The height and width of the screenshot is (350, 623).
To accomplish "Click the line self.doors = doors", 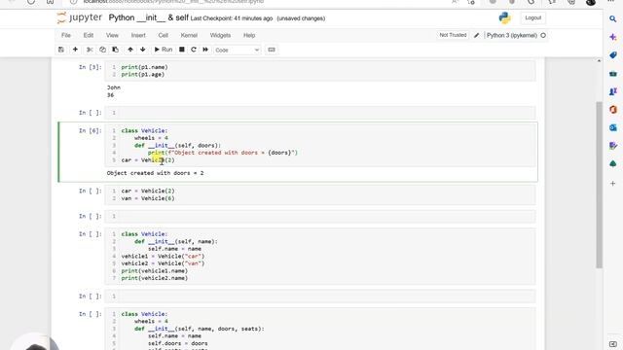I will point(177,343).
